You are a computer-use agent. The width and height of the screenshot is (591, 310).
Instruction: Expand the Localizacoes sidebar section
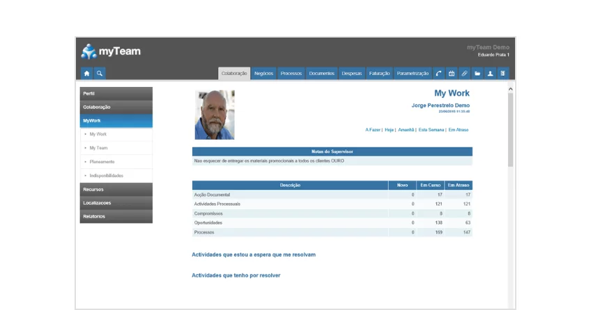116,203
